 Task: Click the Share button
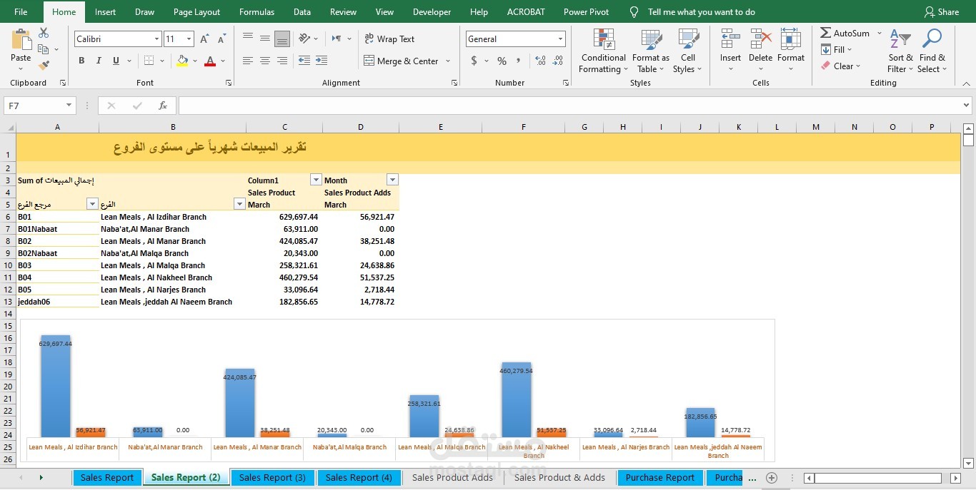[x=941, y=12]
